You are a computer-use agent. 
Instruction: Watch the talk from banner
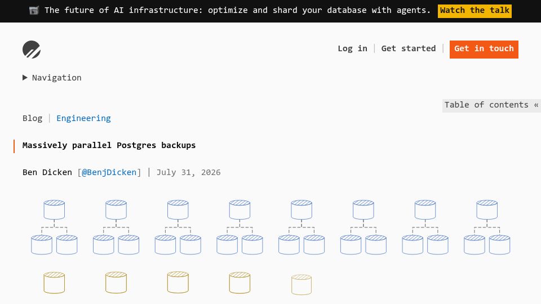[x=475, y=11]
